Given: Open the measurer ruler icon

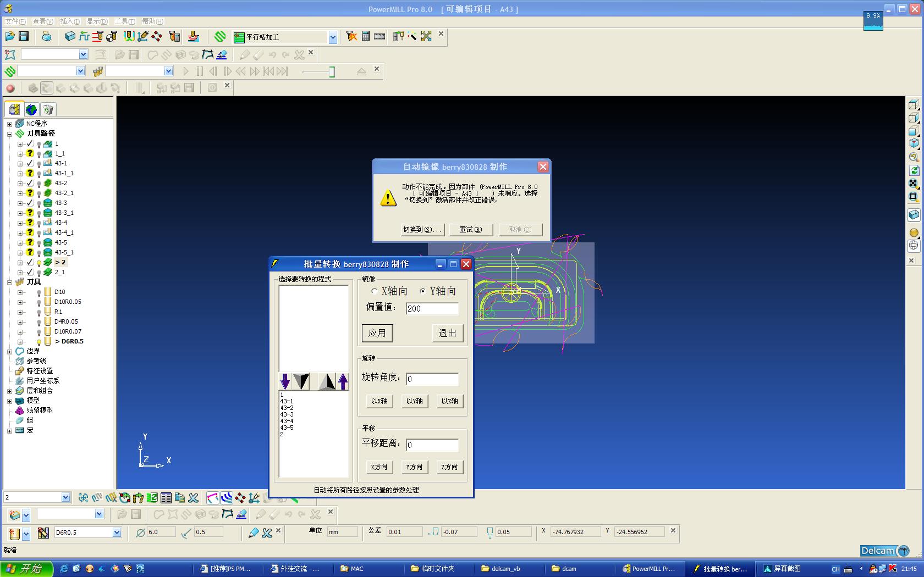Looking at the screenshot, I should point(380,36).
